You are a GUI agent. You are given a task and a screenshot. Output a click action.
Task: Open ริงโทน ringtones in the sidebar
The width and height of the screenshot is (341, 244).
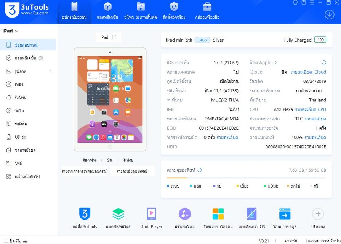click(28, 98)
